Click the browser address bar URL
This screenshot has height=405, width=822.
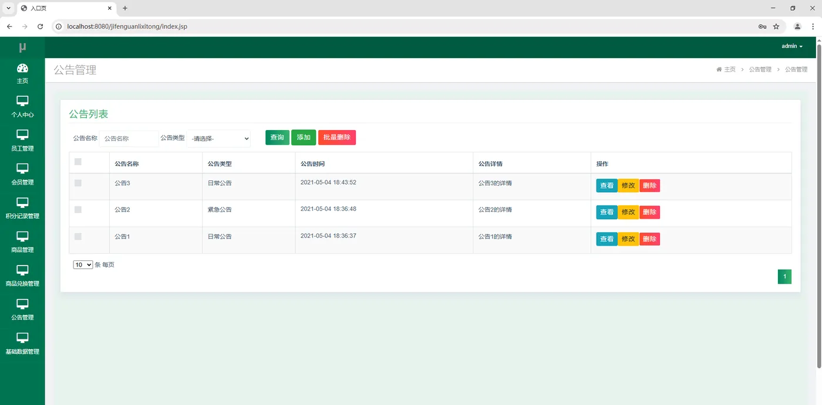127,26
